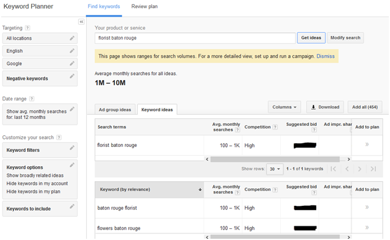Edit Keywords to include pencil icon

(x=72, y=207)
